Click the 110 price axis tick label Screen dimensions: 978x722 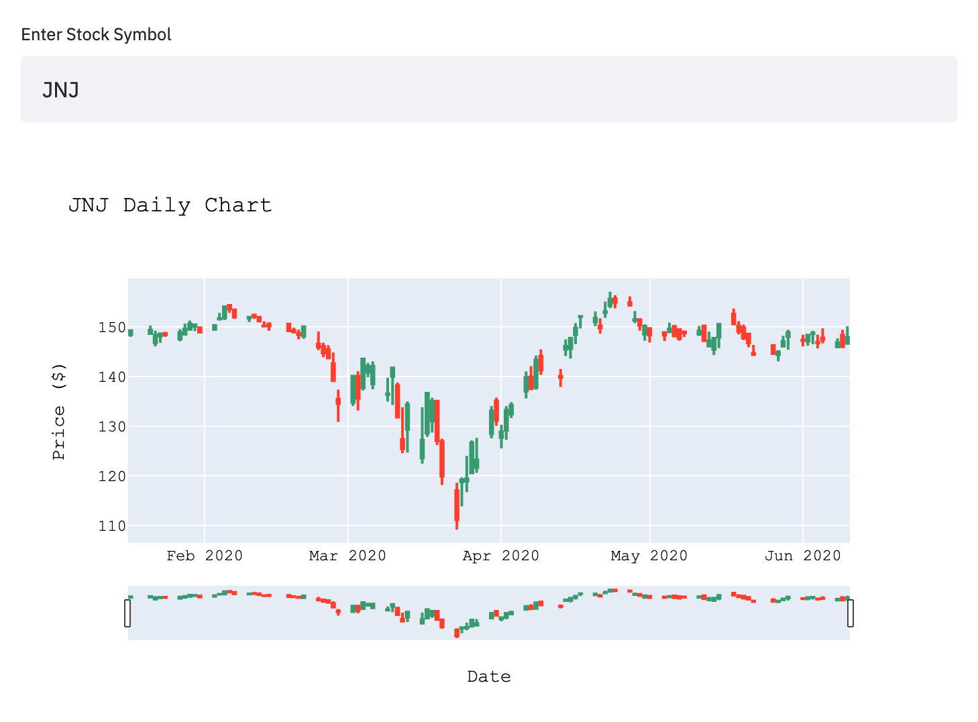point(112,526)
